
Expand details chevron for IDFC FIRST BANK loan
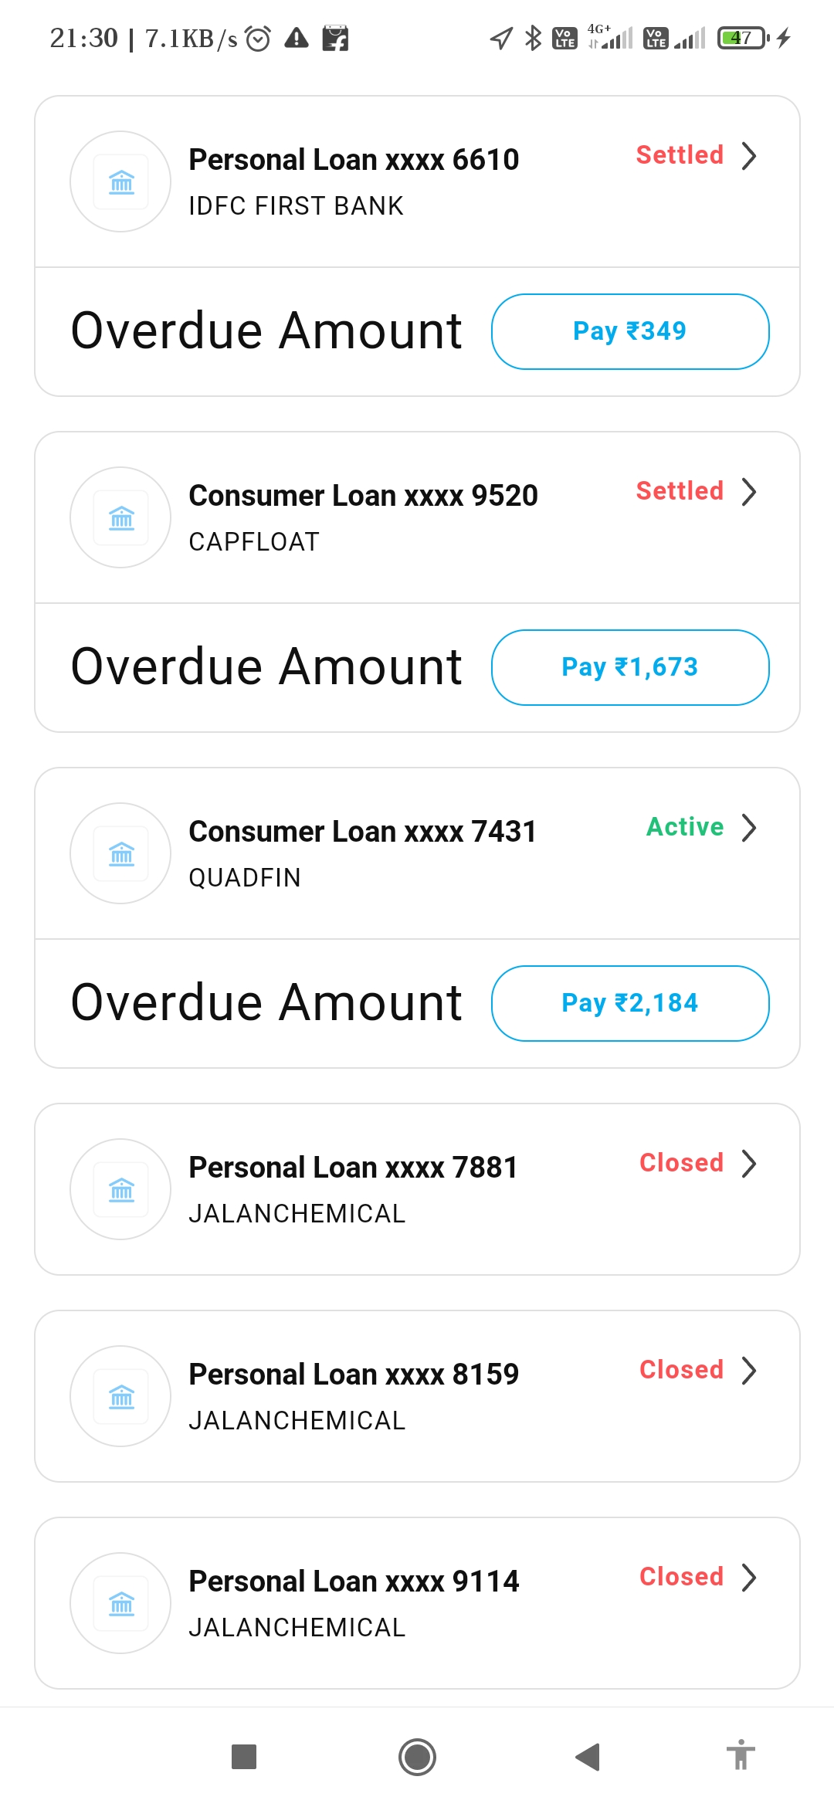[x=748, y=155]
